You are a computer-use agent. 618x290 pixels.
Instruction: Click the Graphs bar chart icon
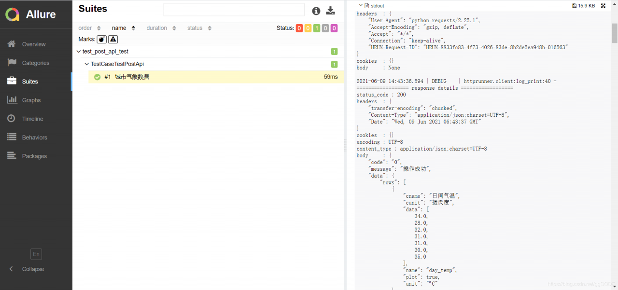12,100
